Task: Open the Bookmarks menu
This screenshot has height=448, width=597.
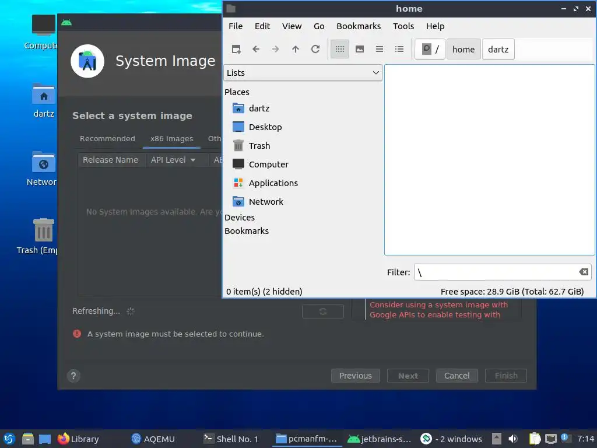Action: click(x=359, y=26)
